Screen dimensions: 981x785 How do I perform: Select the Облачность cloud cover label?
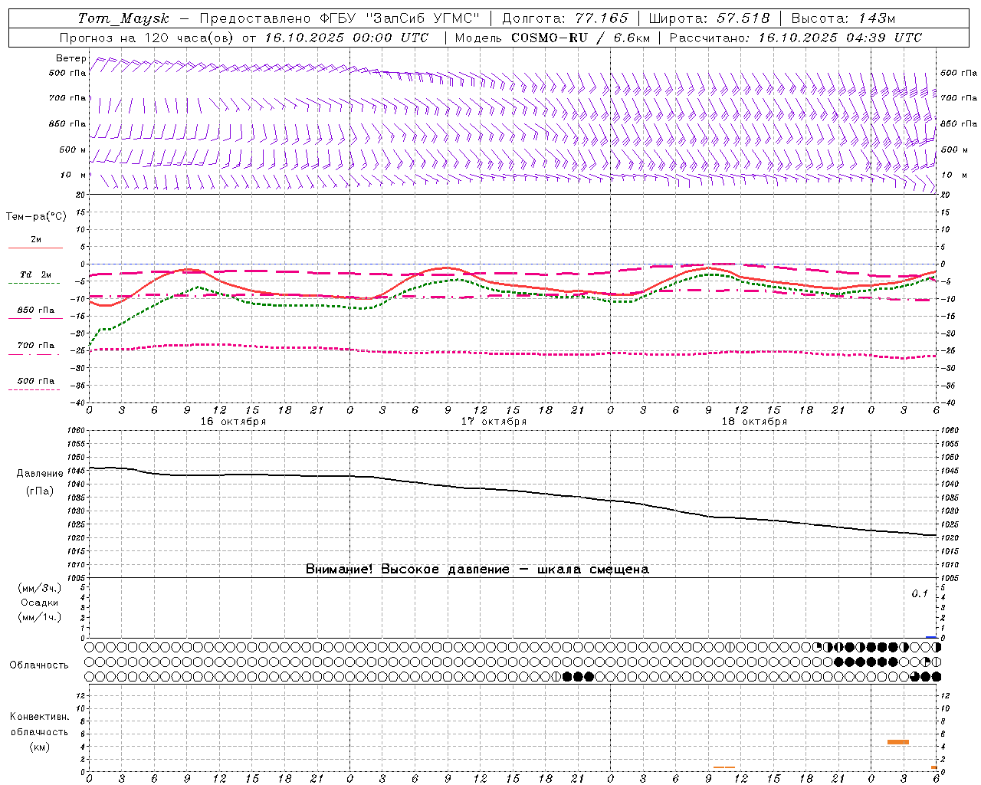coord(38,665)
